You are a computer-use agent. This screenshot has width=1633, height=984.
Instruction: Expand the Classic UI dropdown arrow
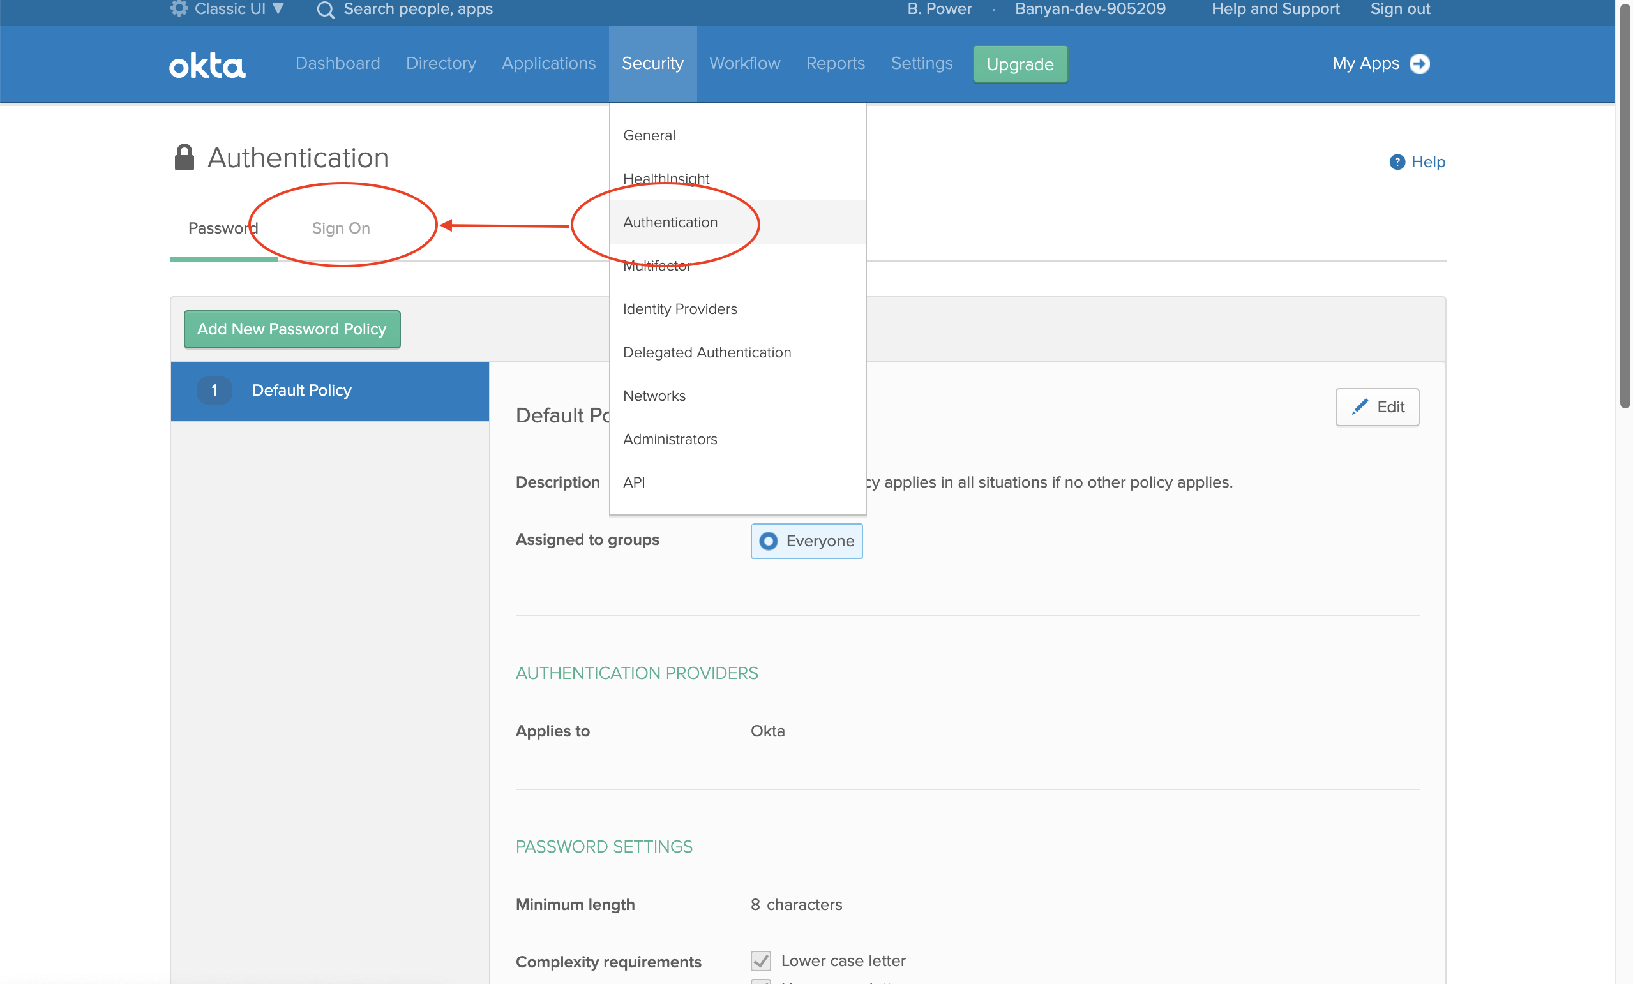point(278,8)
